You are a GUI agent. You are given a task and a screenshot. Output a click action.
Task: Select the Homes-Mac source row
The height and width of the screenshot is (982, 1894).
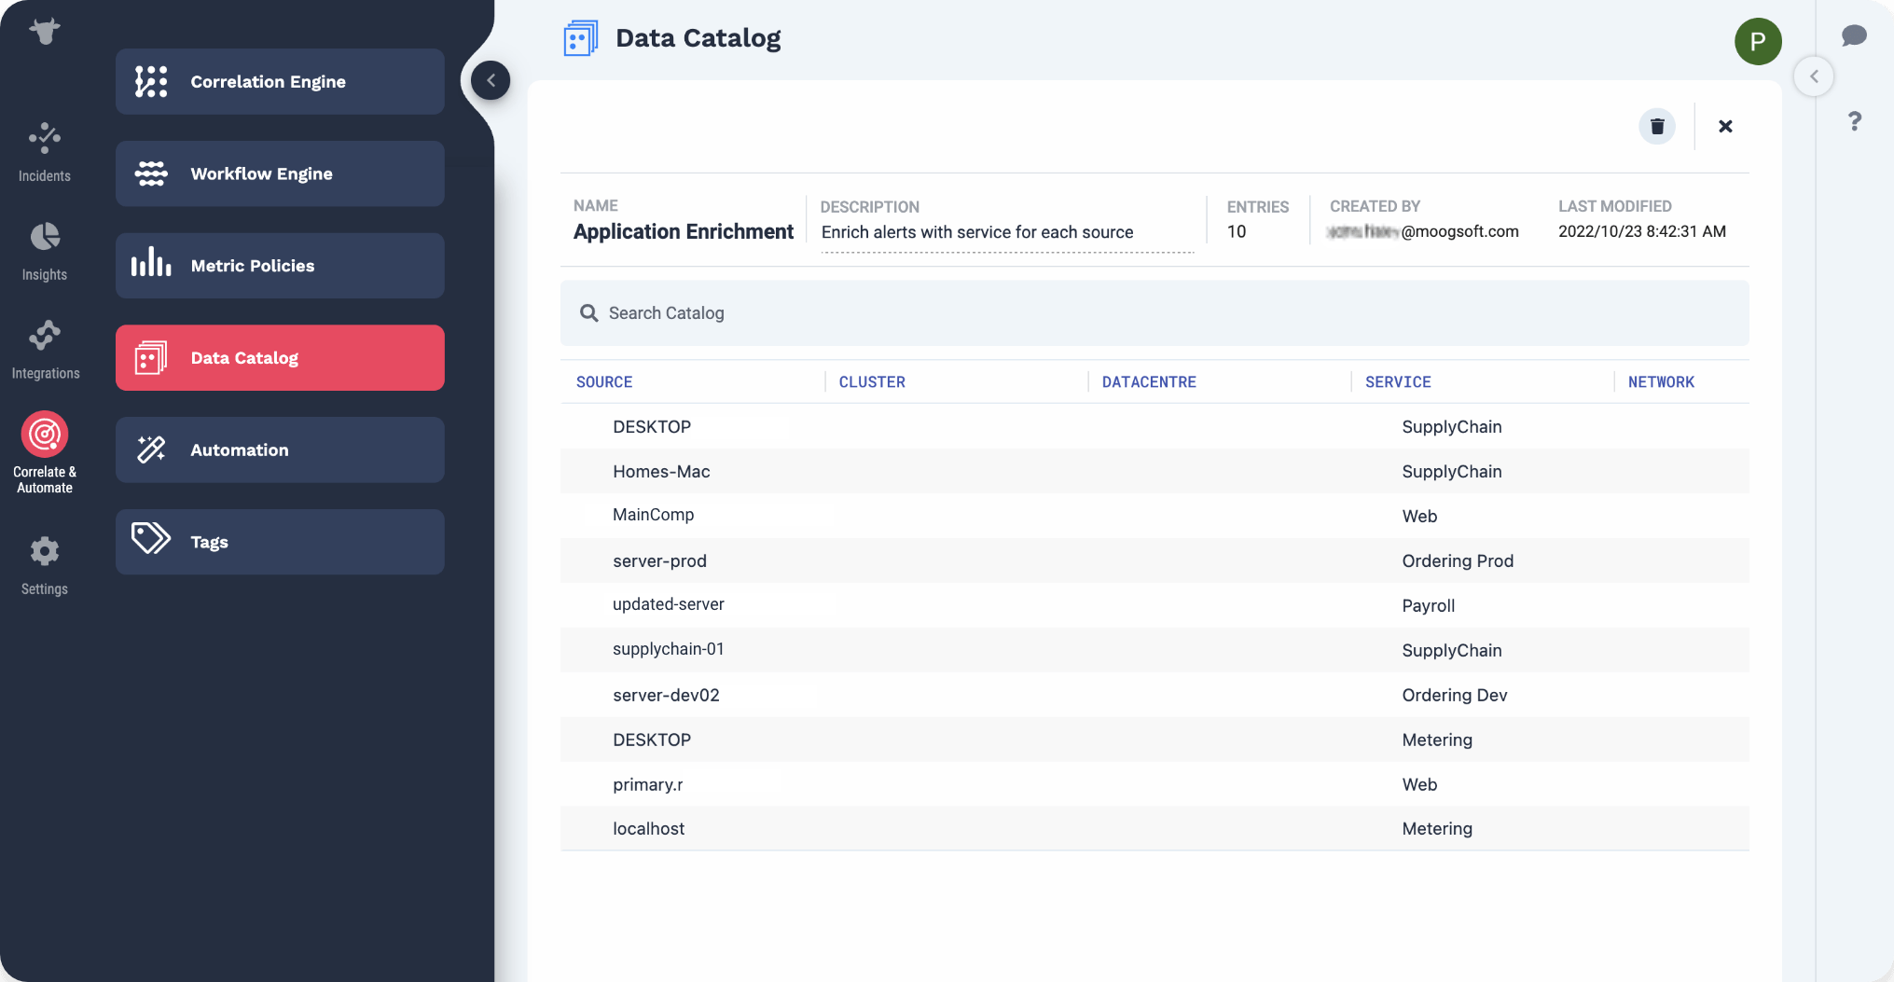(1154, 471)
